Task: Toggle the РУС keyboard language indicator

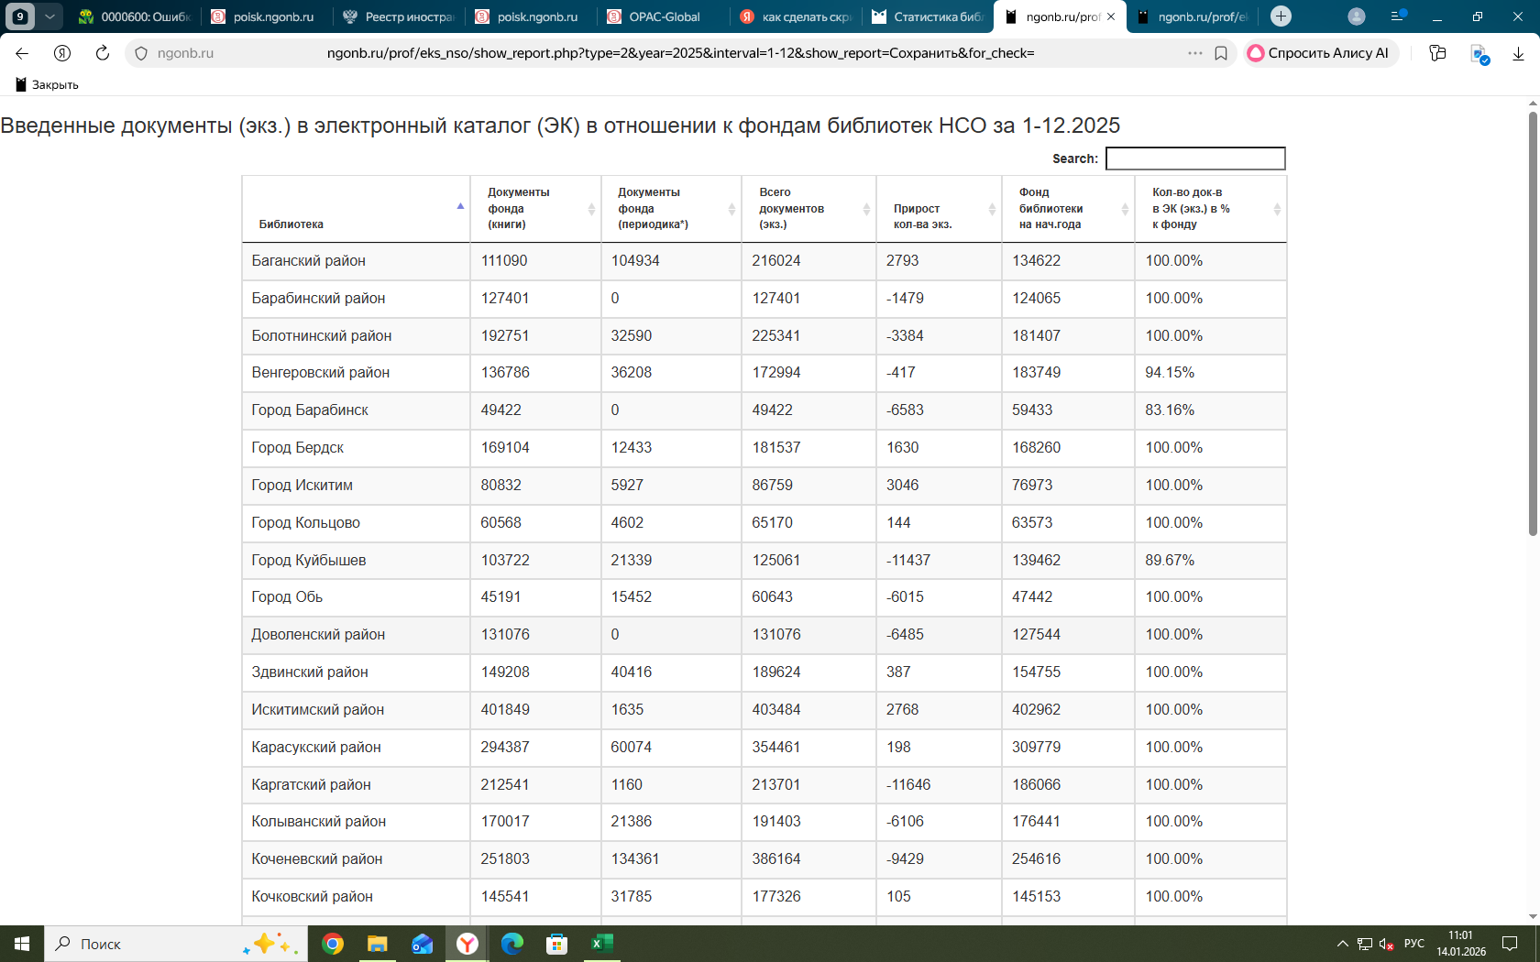Action: click(1413, 944)
